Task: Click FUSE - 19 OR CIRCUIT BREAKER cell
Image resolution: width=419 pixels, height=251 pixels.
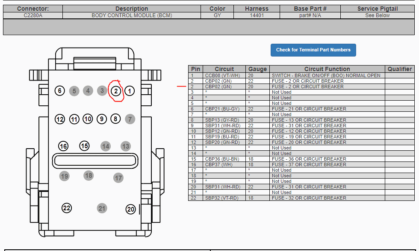Action: point(327,137)
